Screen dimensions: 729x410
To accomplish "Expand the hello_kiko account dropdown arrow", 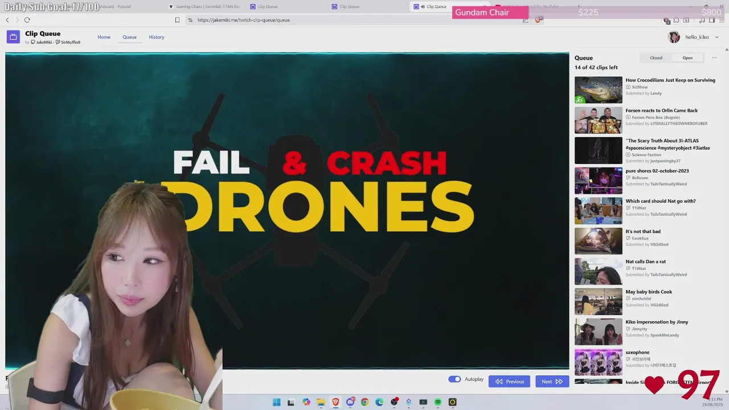I will pyautogui.click(x=716, y=37).
